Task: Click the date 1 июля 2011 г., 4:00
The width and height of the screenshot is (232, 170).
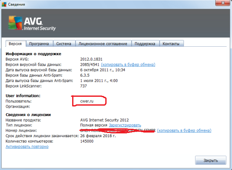Action: click(99, 80)
